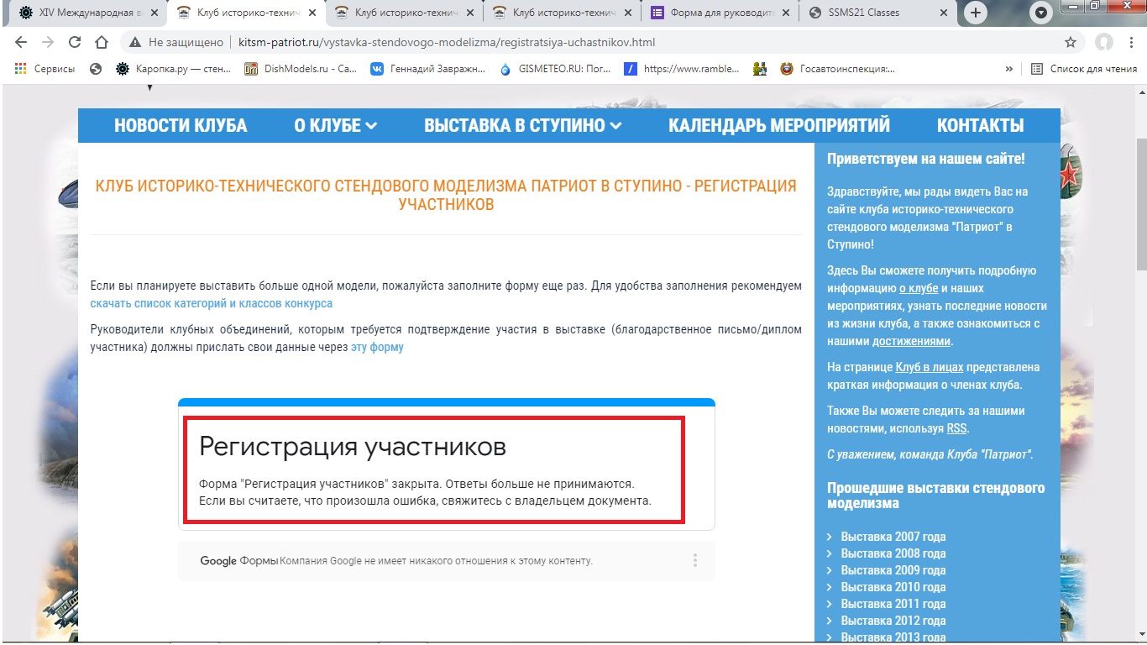The image size is (1147, 645).
Task: Click the browser back arrow
Action: [21, 42]
